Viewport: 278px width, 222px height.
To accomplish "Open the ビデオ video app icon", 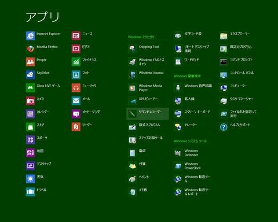I will click(76, 49).
